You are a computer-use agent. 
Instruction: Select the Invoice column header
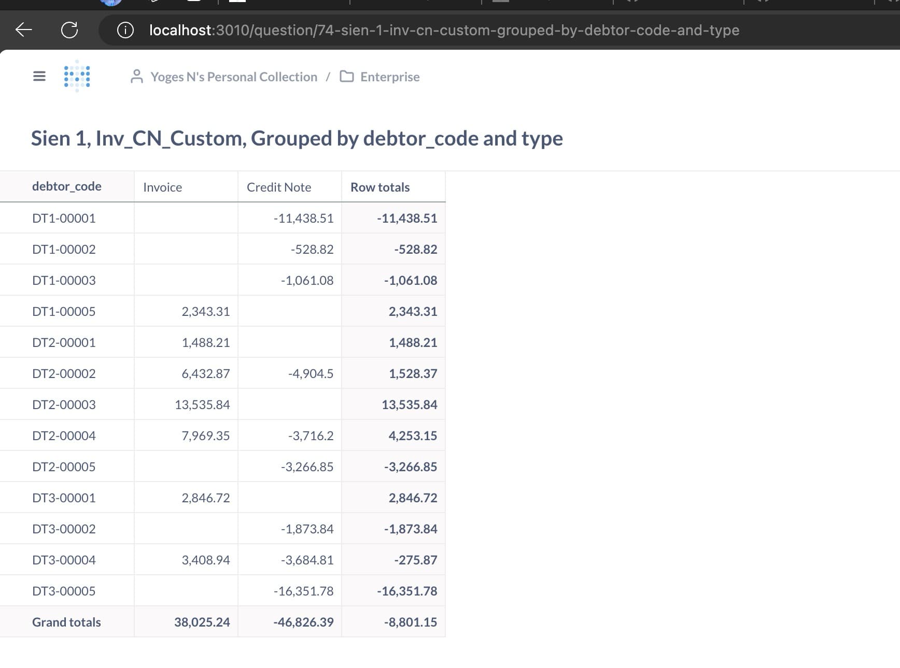tap(163, 187)
